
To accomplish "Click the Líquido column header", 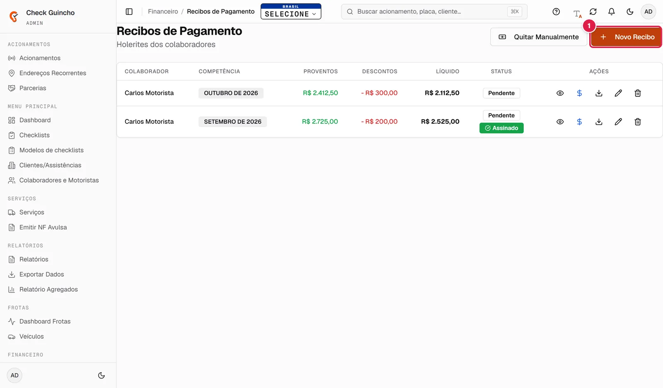I will (448, 72).
